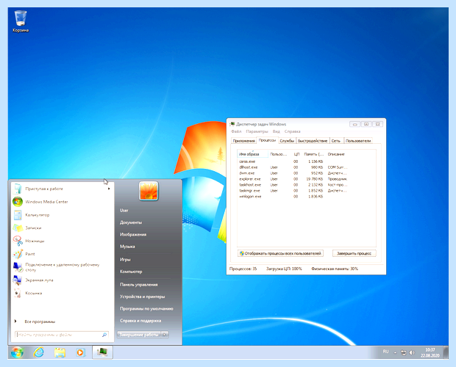Open Getting Started icon in Start menu
456x367 pixels.
pos(18,189)
